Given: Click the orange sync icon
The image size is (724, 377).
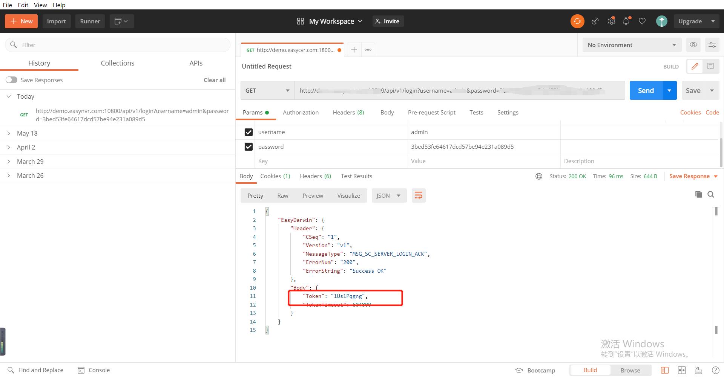Looking at the screenshot, I should (577, 21).
